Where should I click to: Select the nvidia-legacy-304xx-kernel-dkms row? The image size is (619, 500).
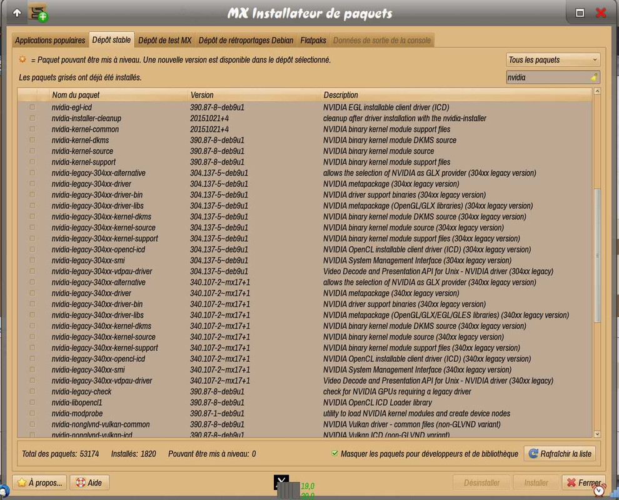(304, 217)
